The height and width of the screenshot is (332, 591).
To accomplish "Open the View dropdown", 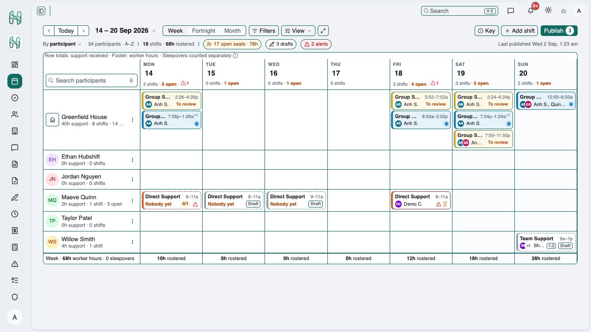I will click(x=298, y=31).
